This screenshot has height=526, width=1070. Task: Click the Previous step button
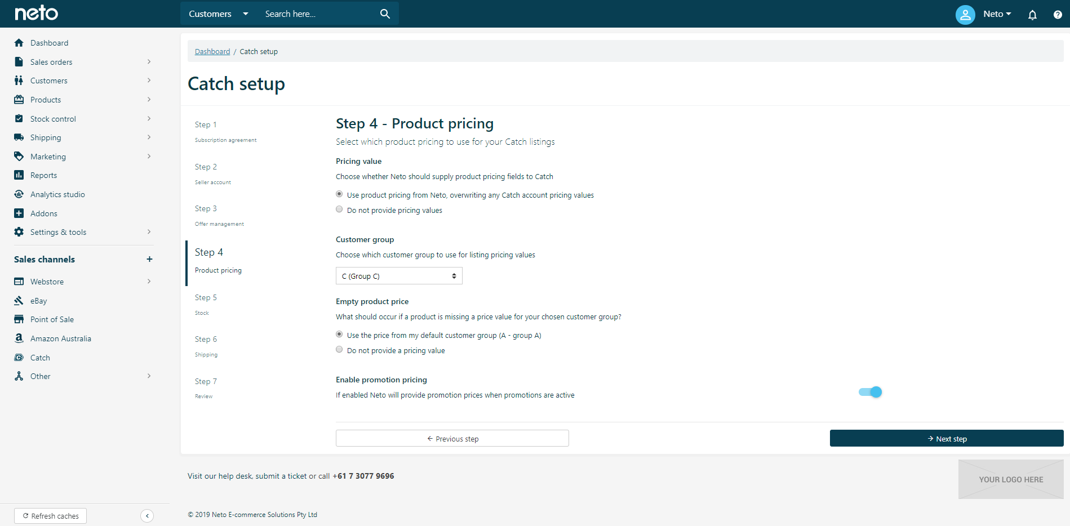(x=452, y=439)
